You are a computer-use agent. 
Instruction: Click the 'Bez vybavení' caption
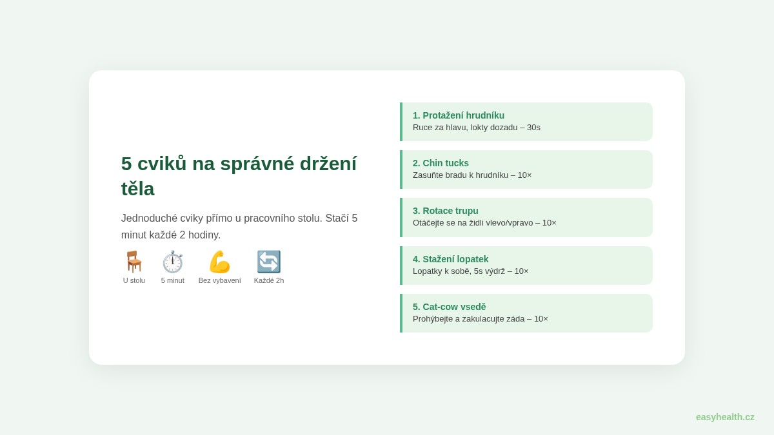[x=219, y=280]
